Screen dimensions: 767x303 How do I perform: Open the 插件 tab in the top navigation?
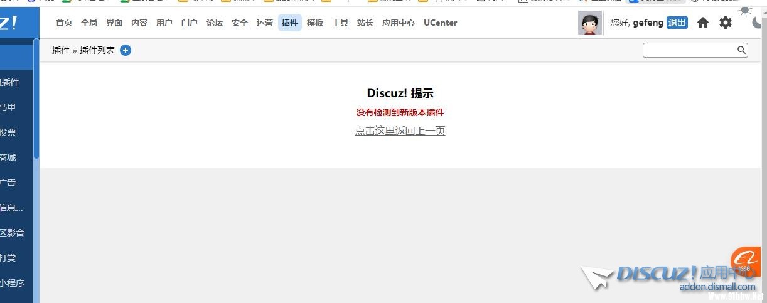[x=290, y=23]
